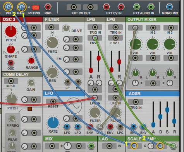This screenshot has width=184, height=152.
Task: Click the blue LFO output jack
Action: [67, 126]
